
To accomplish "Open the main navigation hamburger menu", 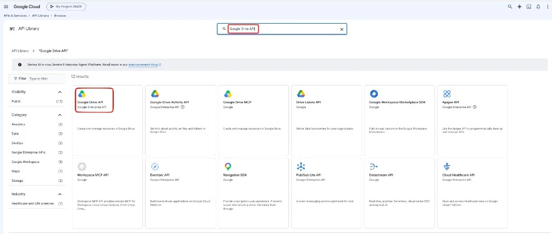I will [6, 6].
